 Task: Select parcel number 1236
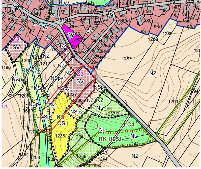tap(79, 137)
